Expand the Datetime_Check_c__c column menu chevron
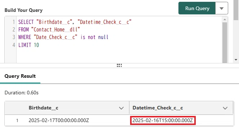The height and width of the screenshot is (130, 239). [x=225, y=108]
